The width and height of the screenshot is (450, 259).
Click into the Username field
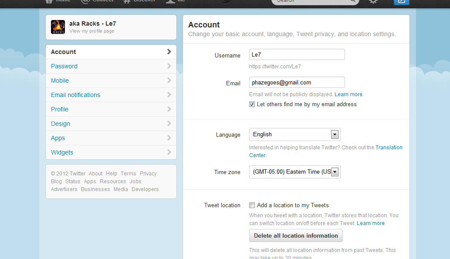297,54
